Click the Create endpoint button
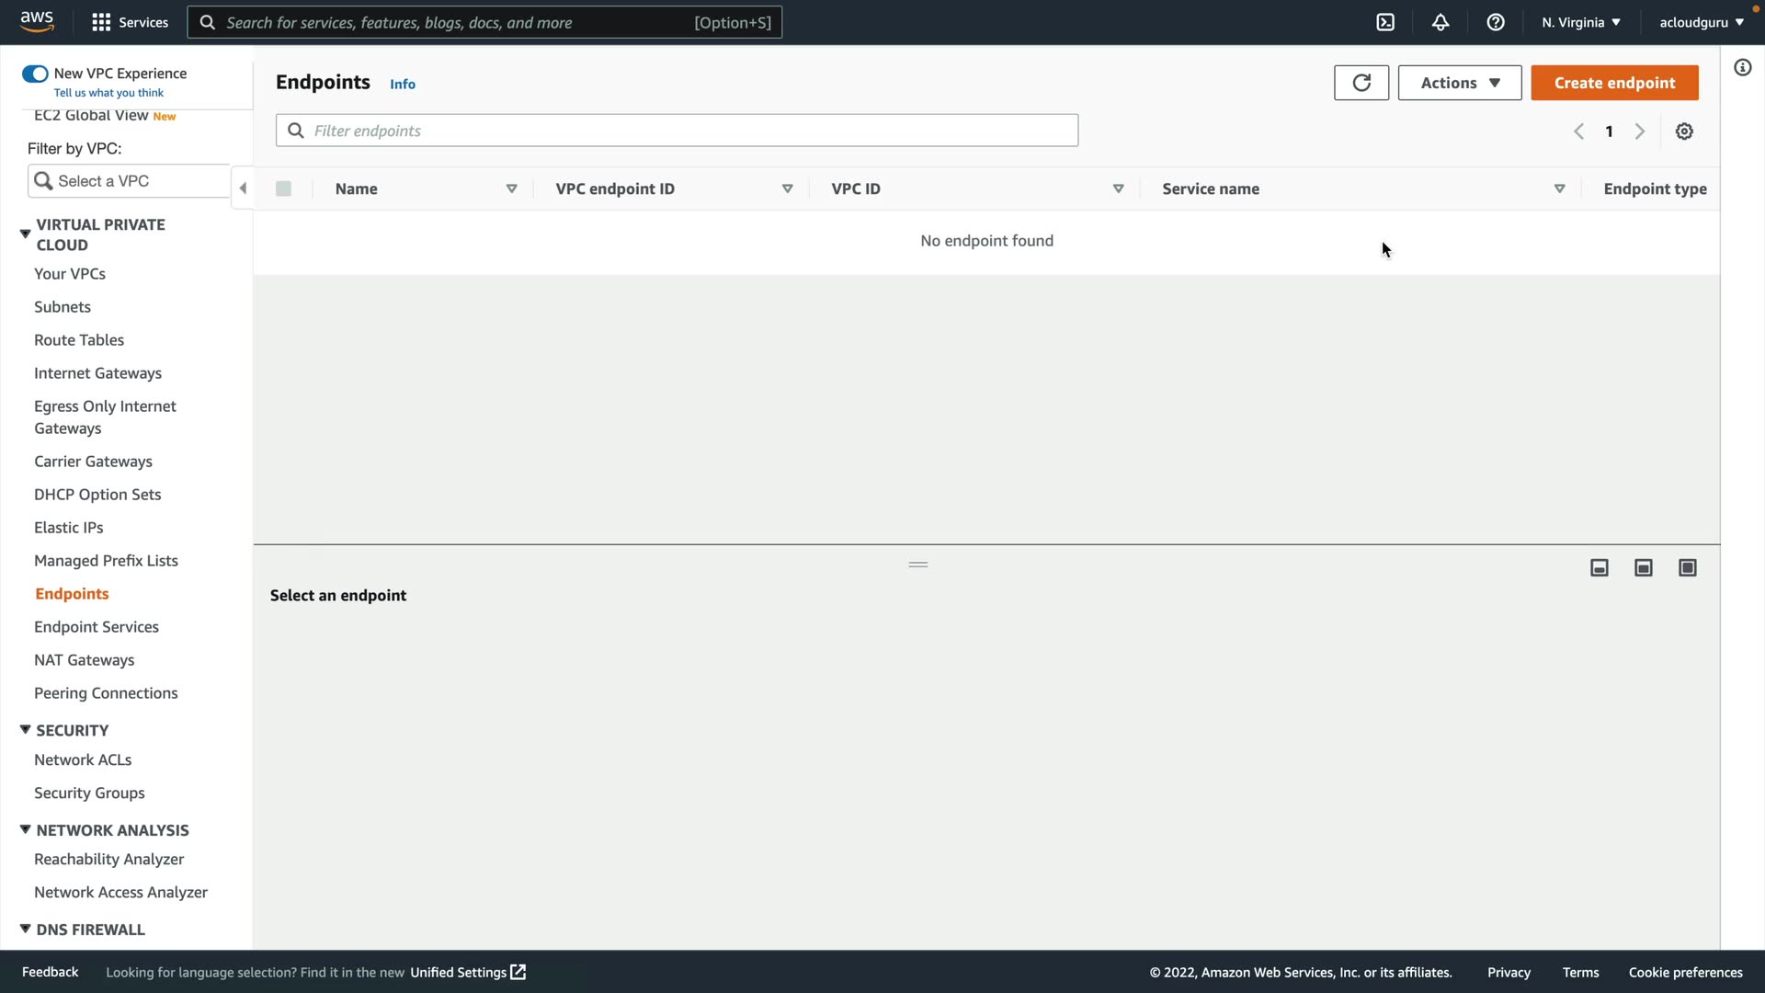The image size is (1765, 993). 1614,83
